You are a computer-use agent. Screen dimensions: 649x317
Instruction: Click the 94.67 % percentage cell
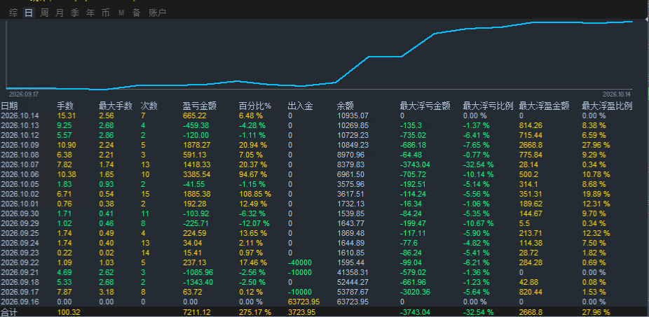(x=253, y=175)
